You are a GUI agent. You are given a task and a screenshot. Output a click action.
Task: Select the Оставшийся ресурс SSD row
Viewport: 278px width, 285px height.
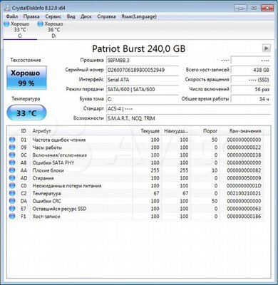135,209
